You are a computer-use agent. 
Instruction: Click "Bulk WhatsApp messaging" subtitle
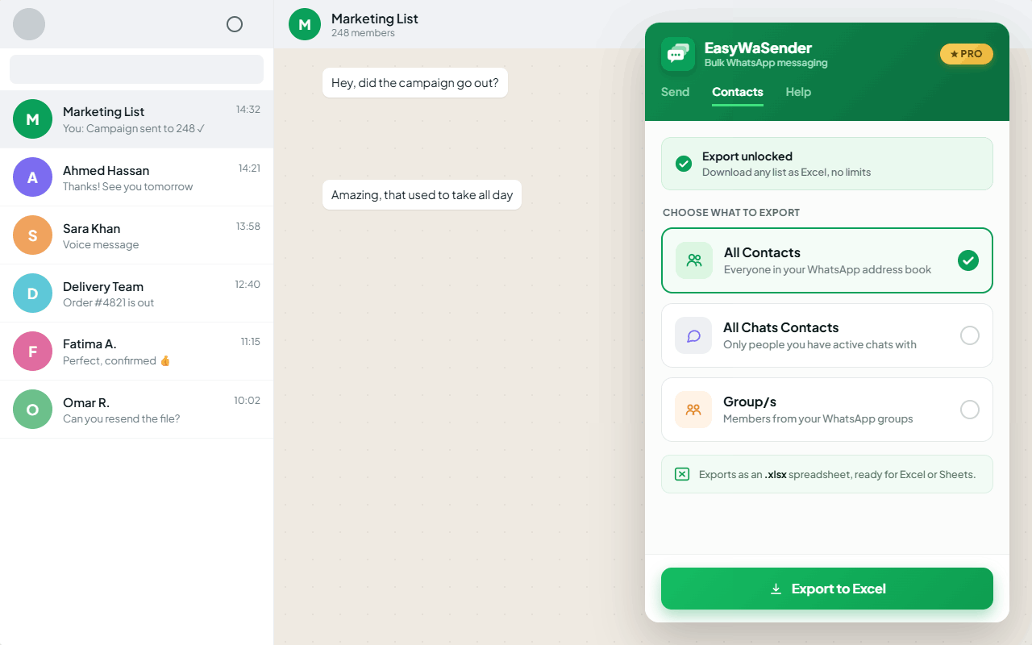[766, 63]
